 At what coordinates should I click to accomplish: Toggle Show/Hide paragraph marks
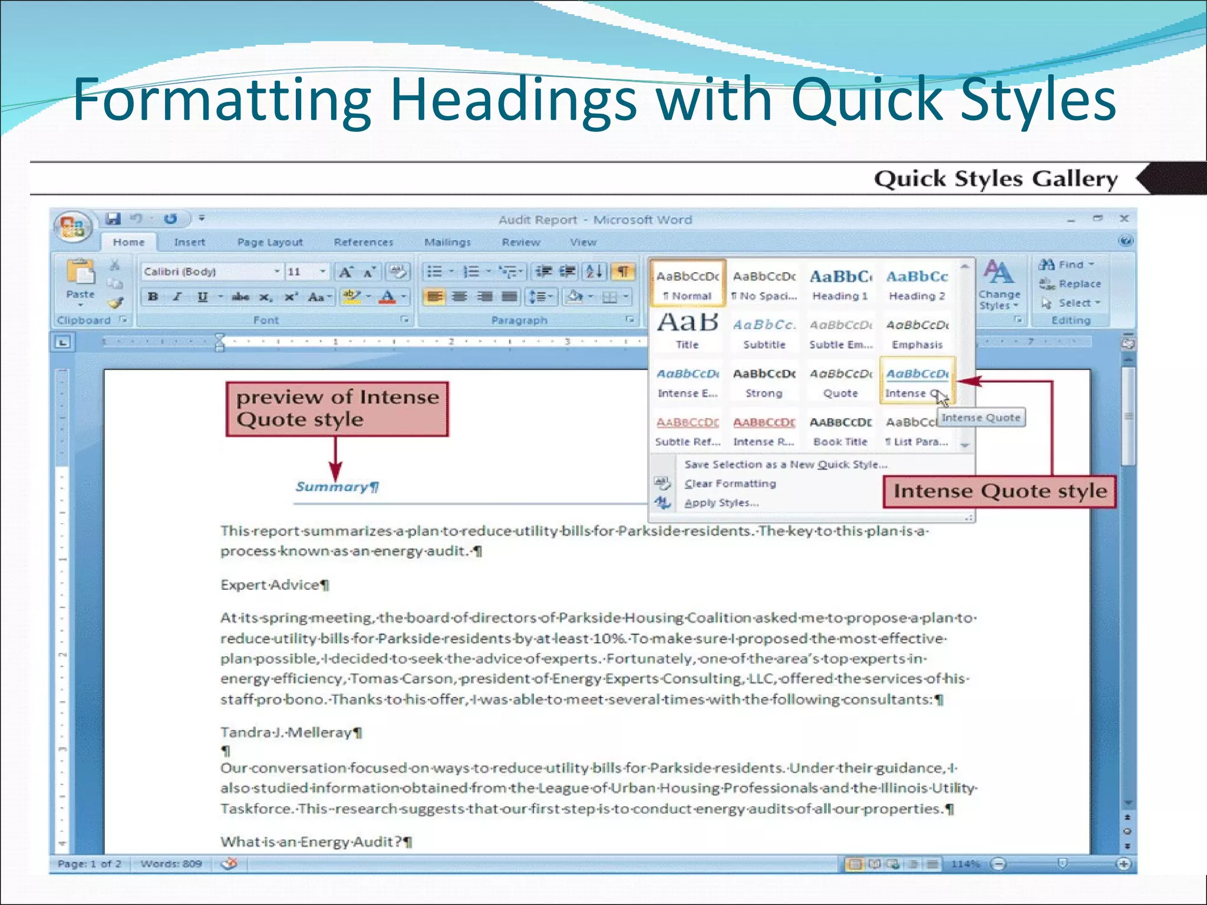click(x=622, y=272)
